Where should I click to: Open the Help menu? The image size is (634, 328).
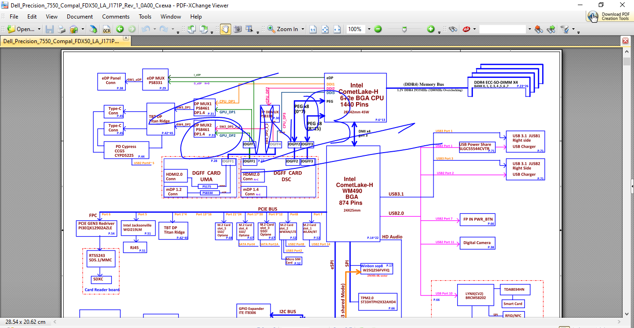(x=196, y=16)
